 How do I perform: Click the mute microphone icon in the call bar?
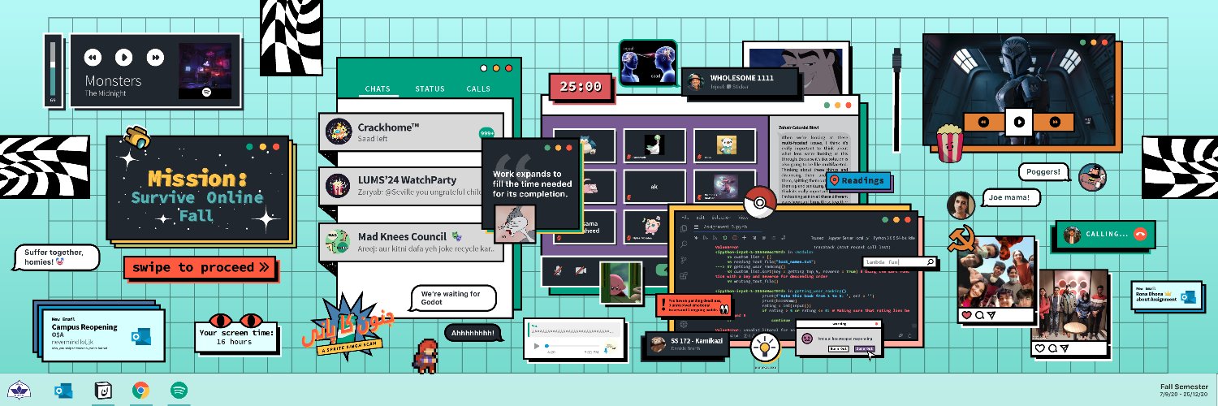tap(559, 270)
